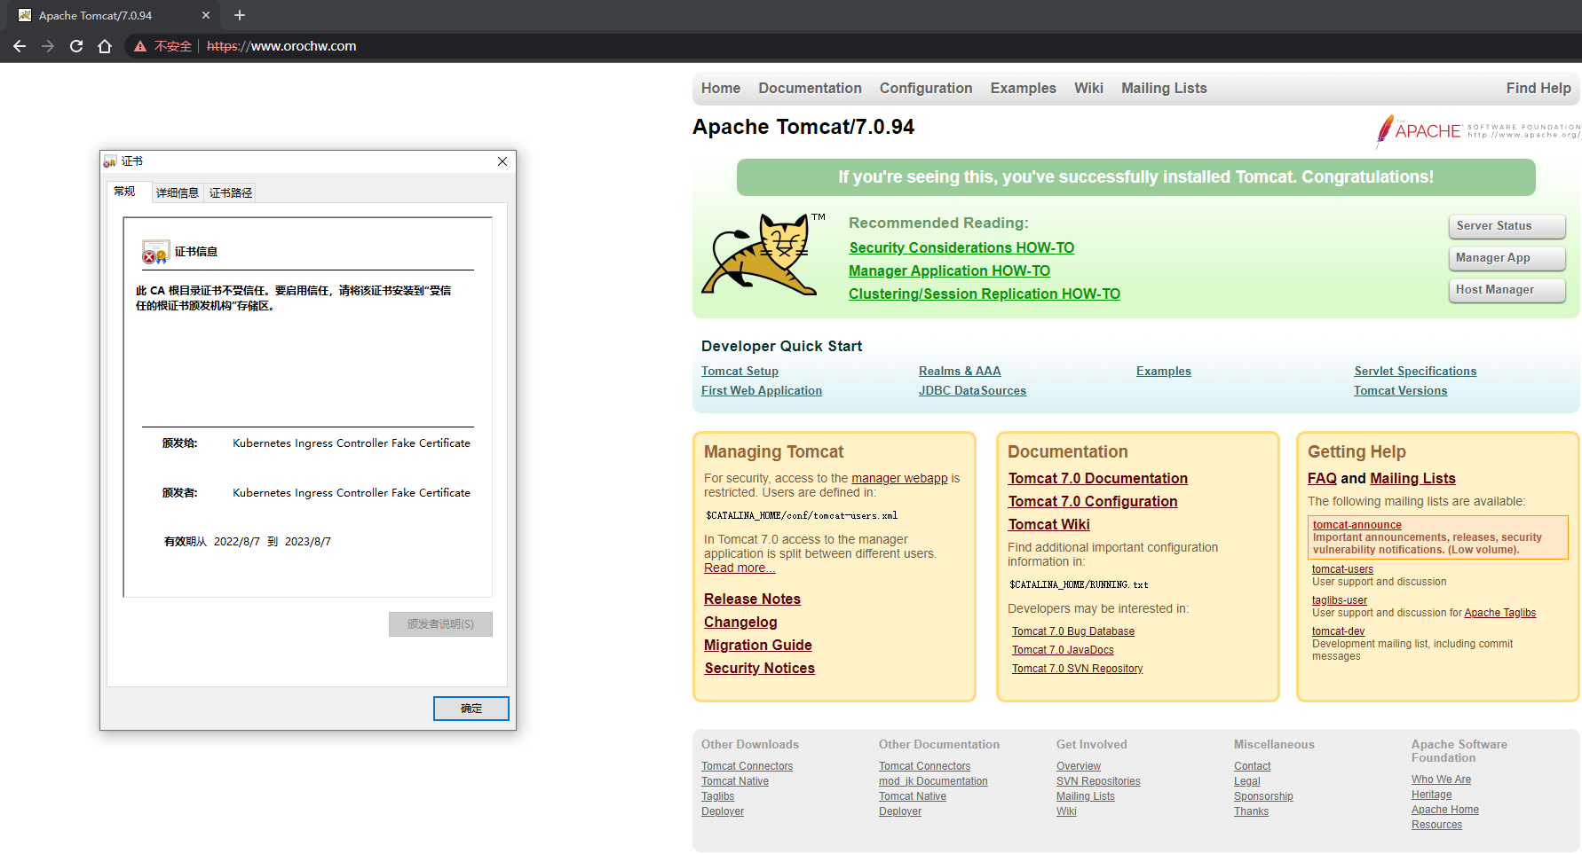Viewport: 1582px width, 854px height.
Task: Open Migration Guide link
Action: 758,645
